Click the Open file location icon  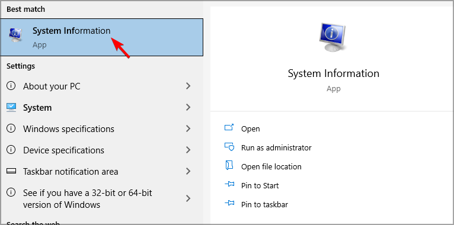tap(229, 166)
